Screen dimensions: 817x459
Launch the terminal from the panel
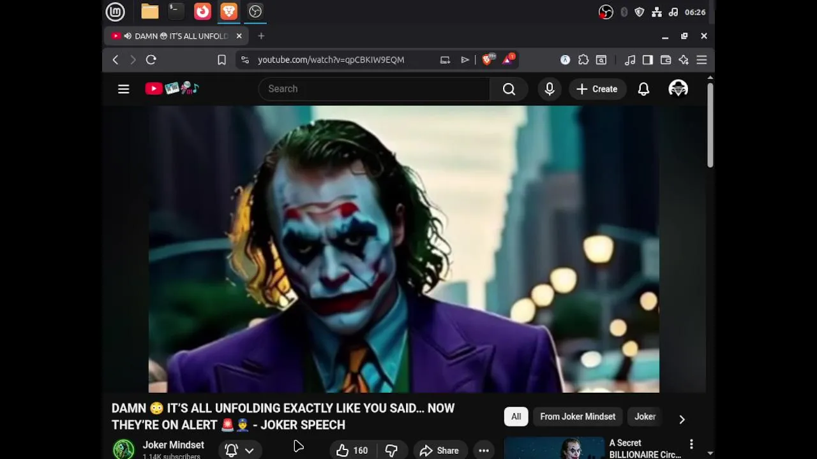tap(176, 11)
